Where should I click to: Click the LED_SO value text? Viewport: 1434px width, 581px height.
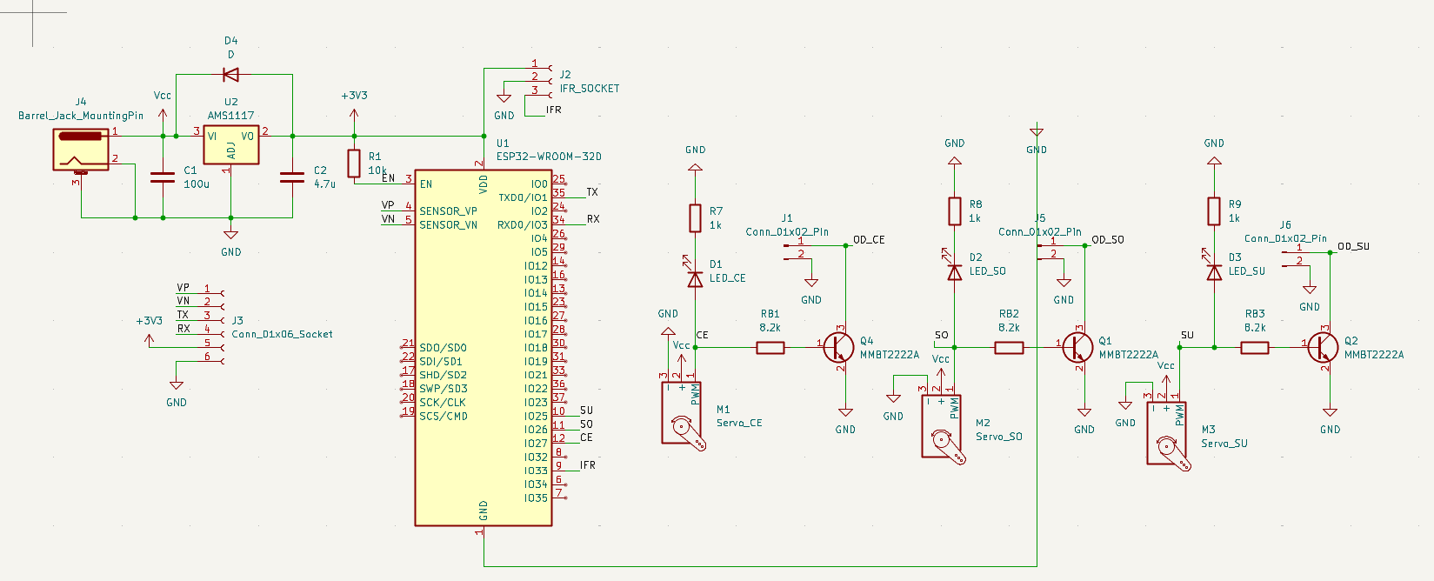tap(988, 271)
